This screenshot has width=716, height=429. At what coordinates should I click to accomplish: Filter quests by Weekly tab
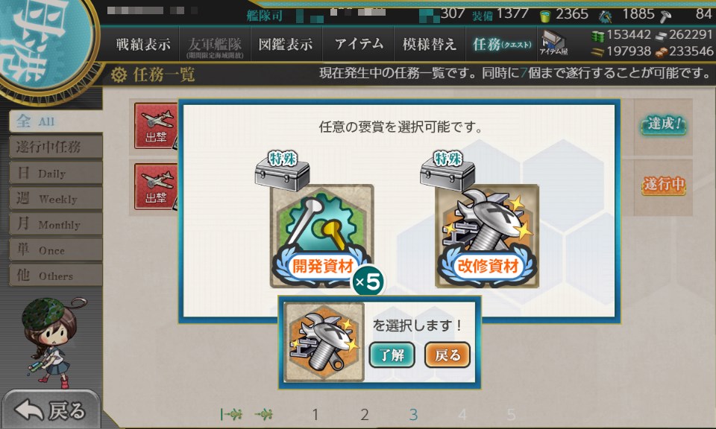point(56,198)
